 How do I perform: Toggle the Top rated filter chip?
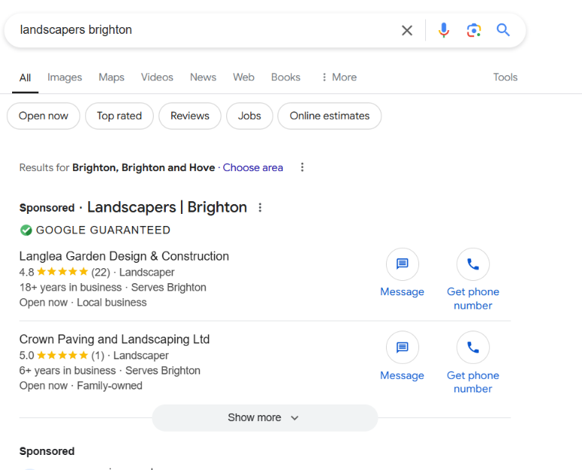coord(119,116)
